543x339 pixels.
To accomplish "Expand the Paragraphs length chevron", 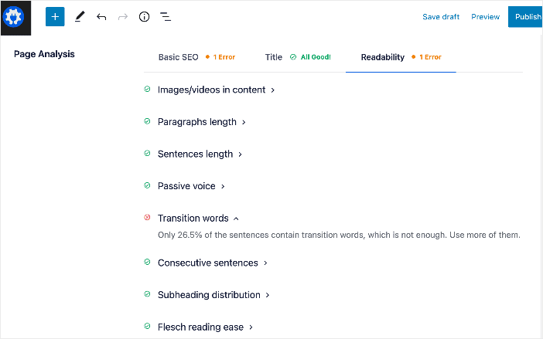I will tap(244, 122).
